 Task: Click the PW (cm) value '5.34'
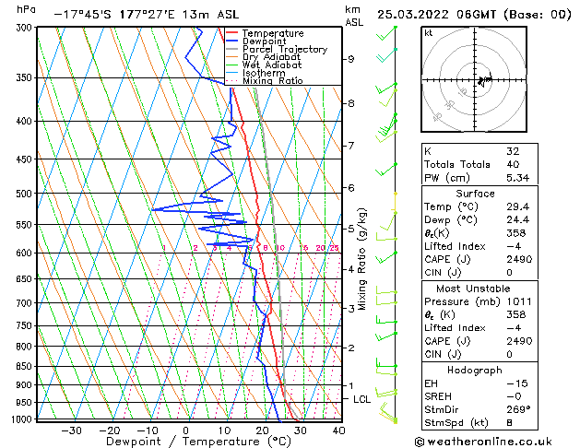[518, 178]
